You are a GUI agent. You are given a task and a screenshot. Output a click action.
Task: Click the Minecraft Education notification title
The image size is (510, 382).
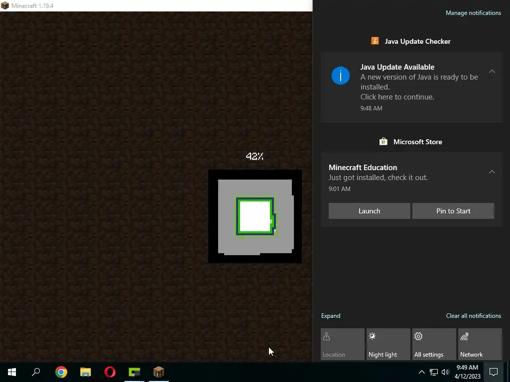click(363, 168)
